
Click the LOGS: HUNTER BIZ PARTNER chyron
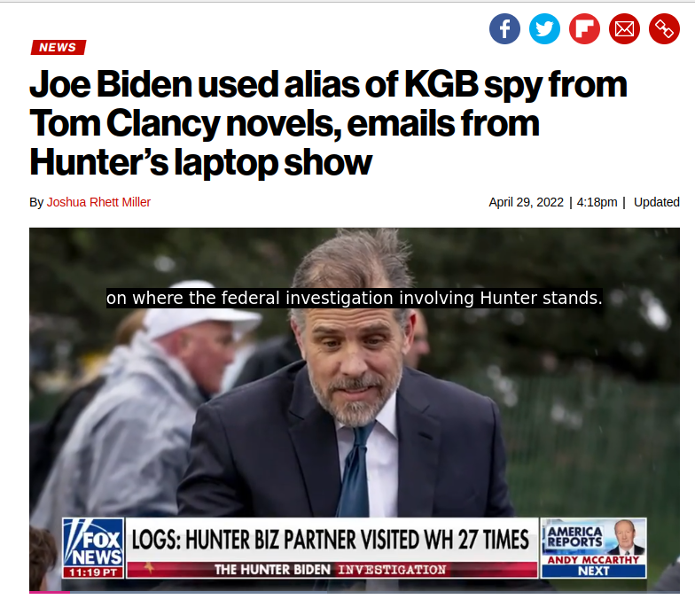[x=332, y=539]
